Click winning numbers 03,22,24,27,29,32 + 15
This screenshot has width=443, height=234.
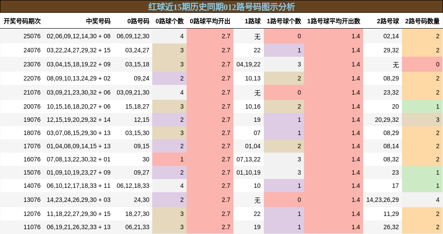pos(79,50)
